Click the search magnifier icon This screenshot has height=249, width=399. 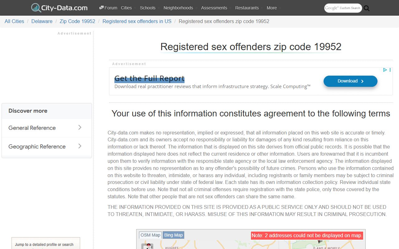coord(367,8)
